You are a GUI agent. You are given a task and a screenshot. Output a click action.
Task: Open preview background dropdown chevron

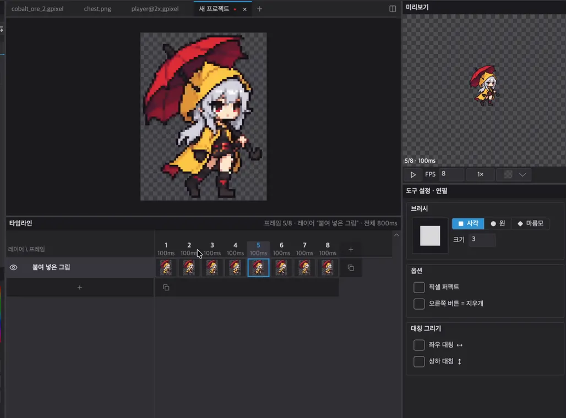coord(523,174)
